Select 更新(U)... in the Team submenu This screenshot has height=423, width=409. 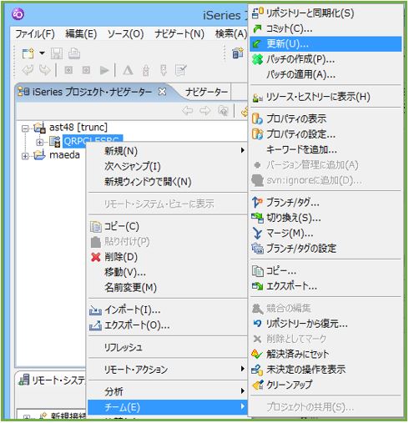click(326, 44)
